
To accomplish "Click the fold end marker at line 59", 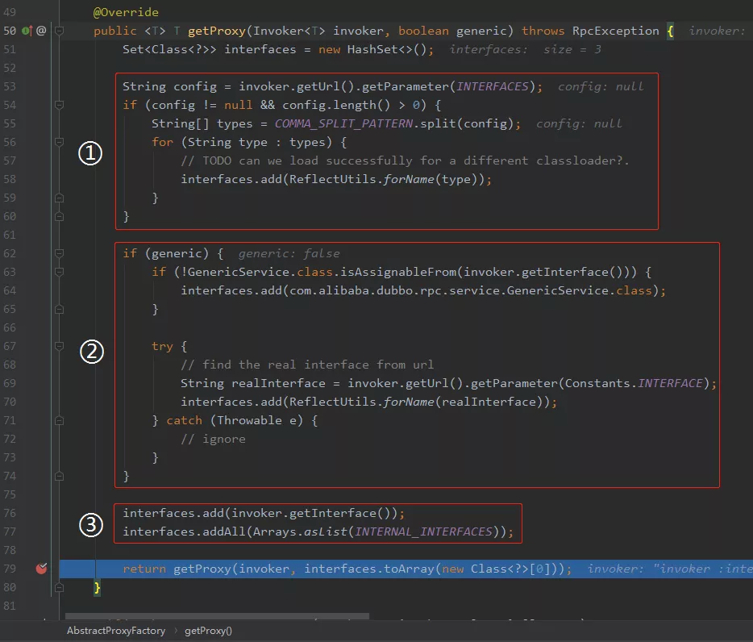I will [x=59, y=198].
